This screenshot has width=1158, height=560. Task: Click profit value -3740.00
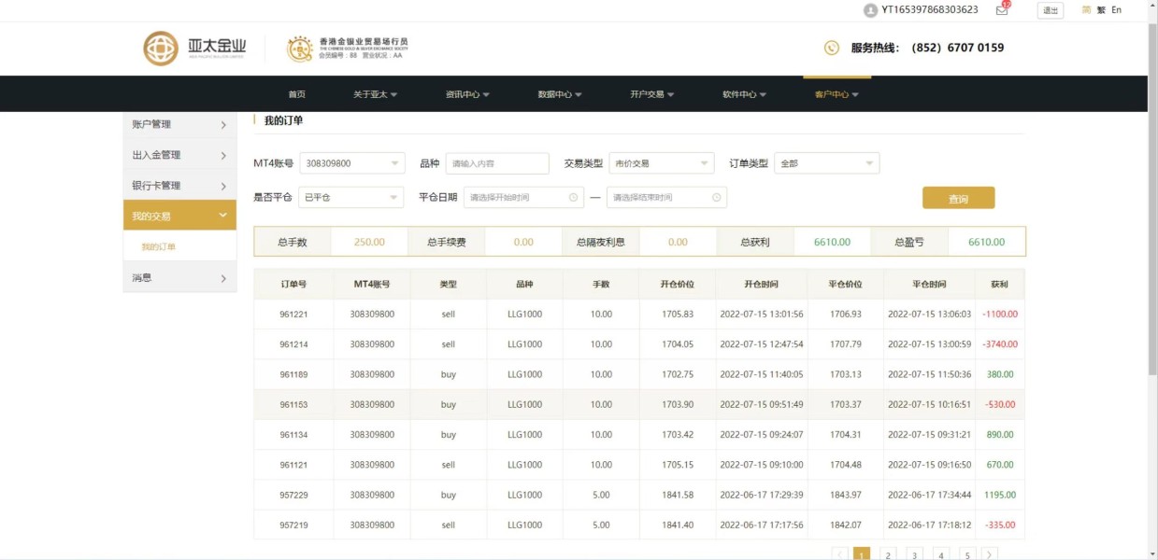pyautogui.click(x=1000, y=344)
